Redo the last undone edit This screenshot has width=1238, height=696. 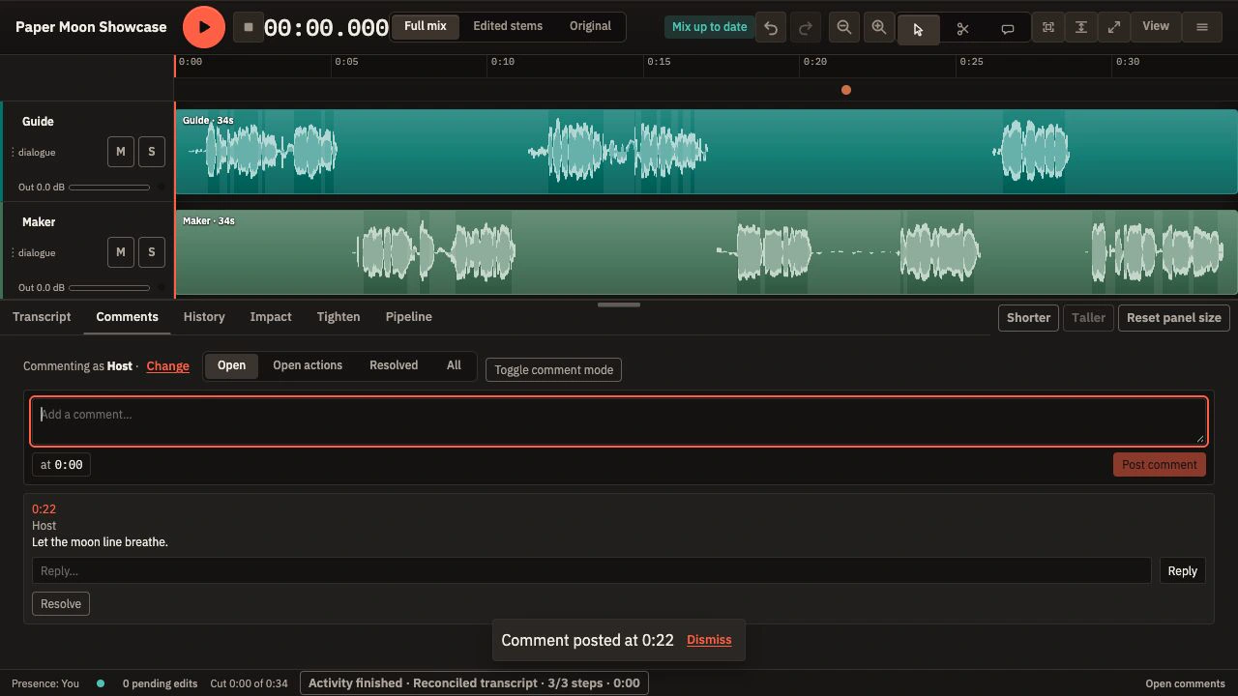pyautogui.click(x=805, y=28)
